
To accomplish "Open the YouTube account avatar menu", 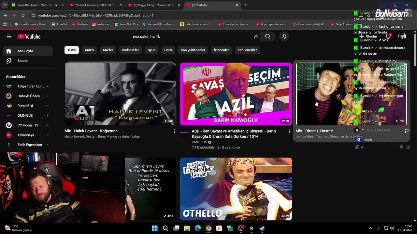I will [x=402, y=36].
